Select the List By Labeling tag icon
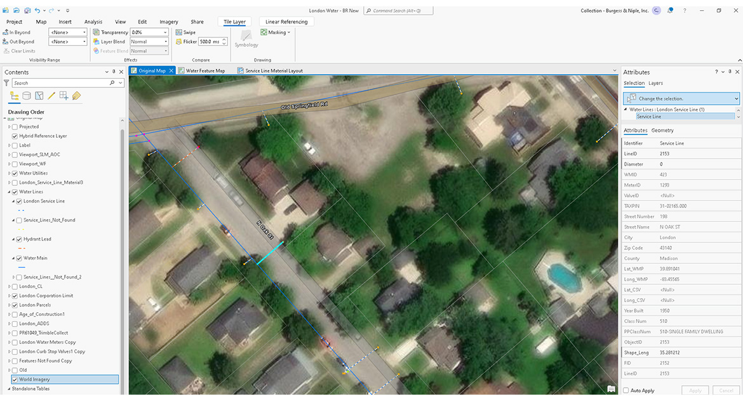Screen dimensions: 743x401 (76, 95)
